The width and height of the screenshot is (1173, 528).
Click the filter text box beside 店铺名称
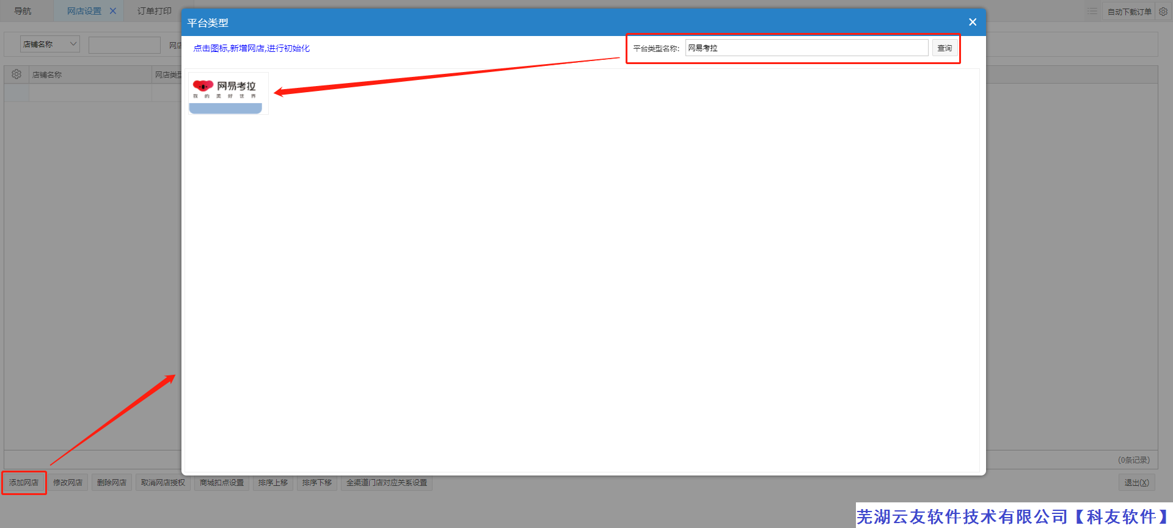coord(125,45)
